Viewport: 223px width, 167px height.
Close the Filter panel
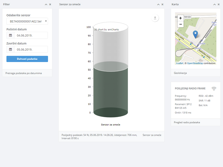50,4
